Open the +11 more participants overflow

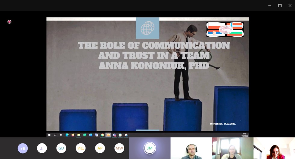pyautogui.click(x=23, y=148)
